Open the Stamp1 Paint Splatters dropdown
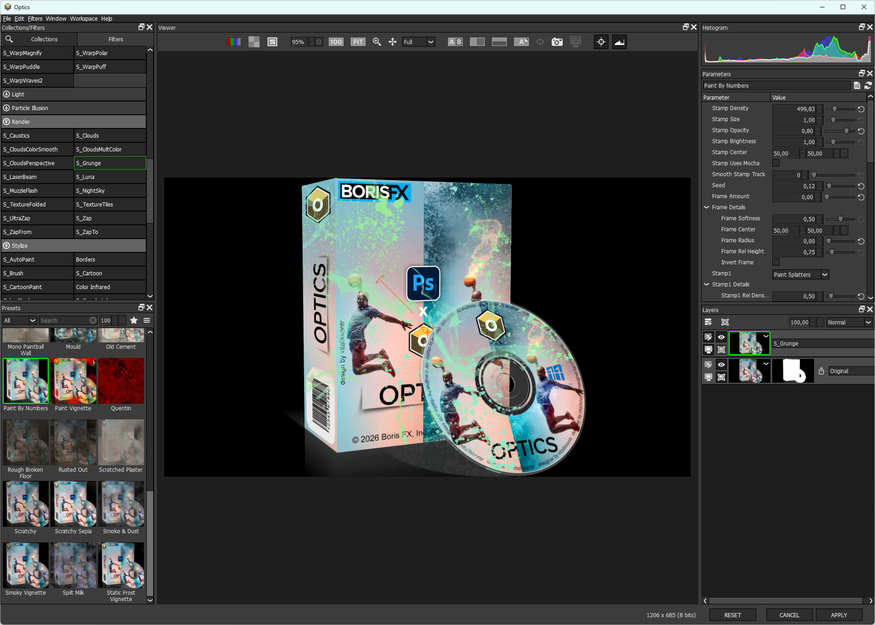The width and height of the screenshot is (875, 625). pos(801,274)
